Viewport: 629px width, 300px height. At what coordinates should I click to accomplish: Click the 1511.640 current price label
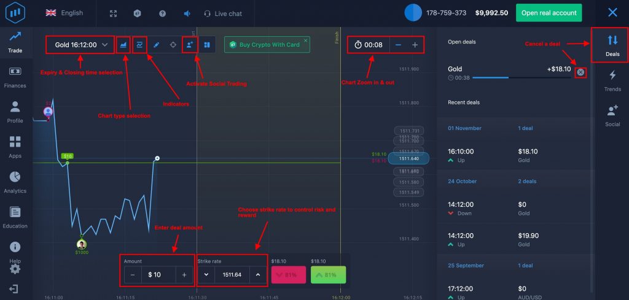[408, 158]
